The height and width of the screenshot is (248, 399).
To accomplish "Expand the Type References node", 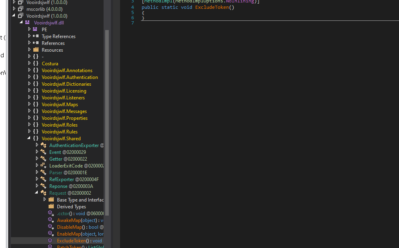I will coord(29,36).
